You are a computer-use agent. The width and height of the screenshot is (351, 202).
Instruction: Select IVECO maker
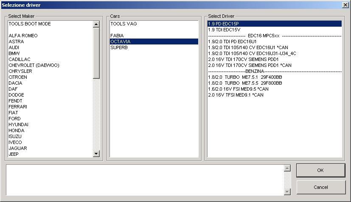pyautogui.click(x=51, y=142)
